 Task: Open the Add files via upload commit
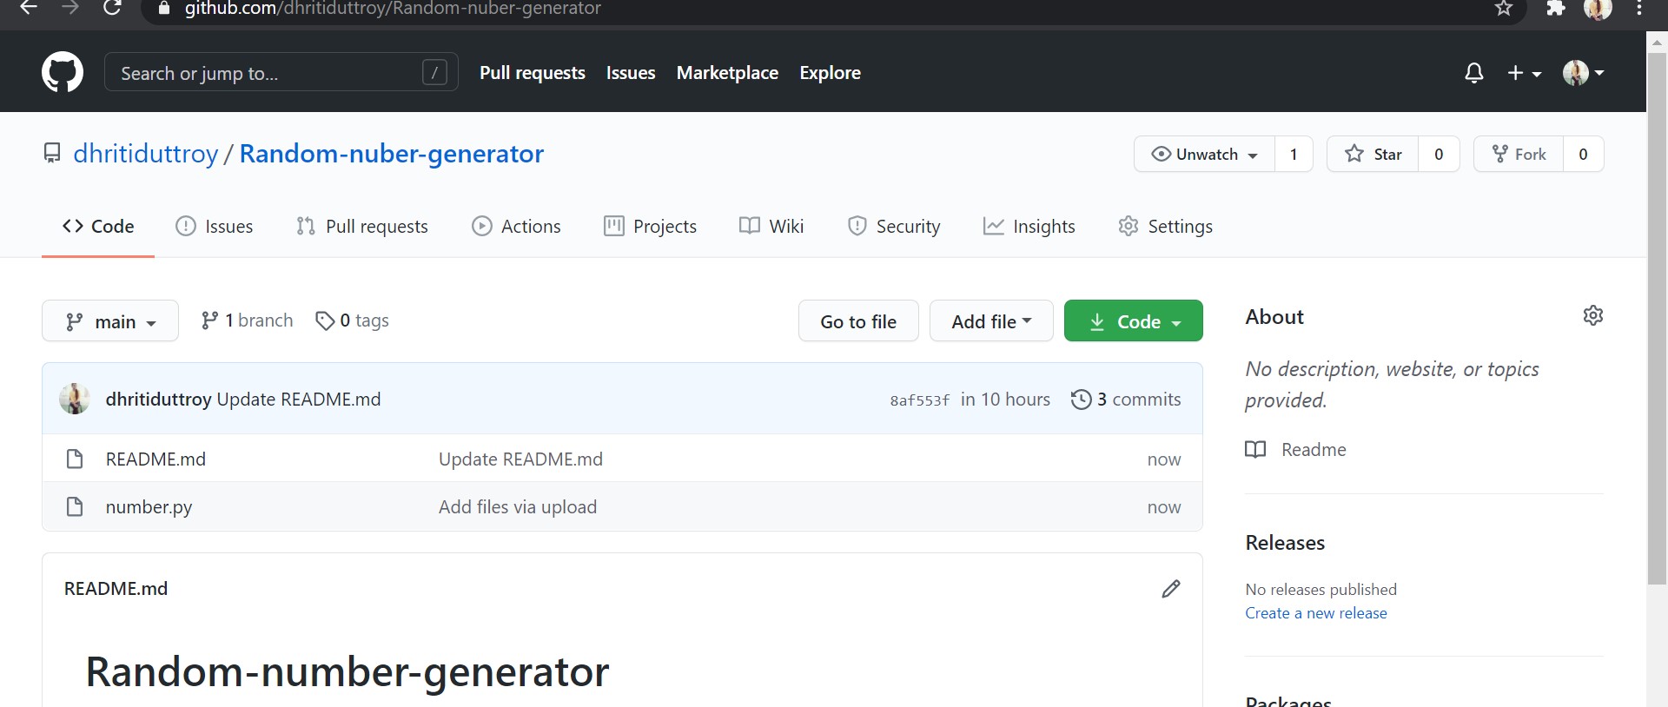pos(518,507)
